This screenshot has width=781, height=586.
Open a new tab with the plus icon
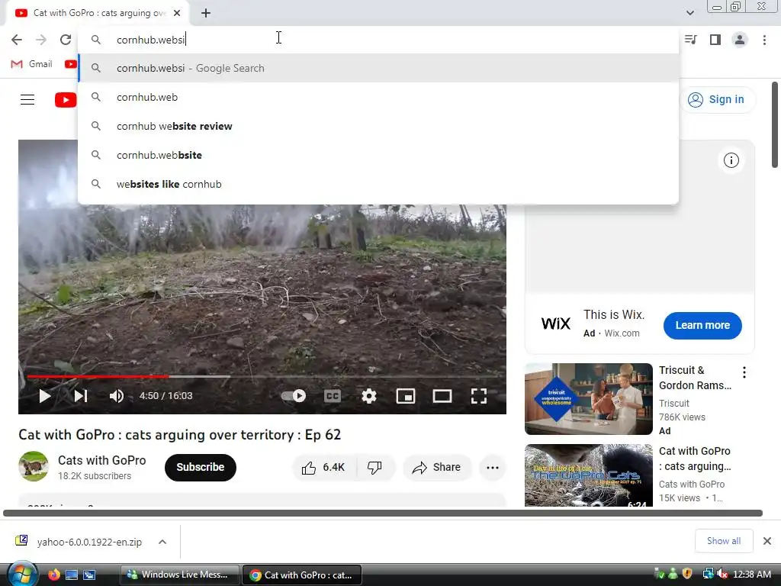(x=206, y=13)
